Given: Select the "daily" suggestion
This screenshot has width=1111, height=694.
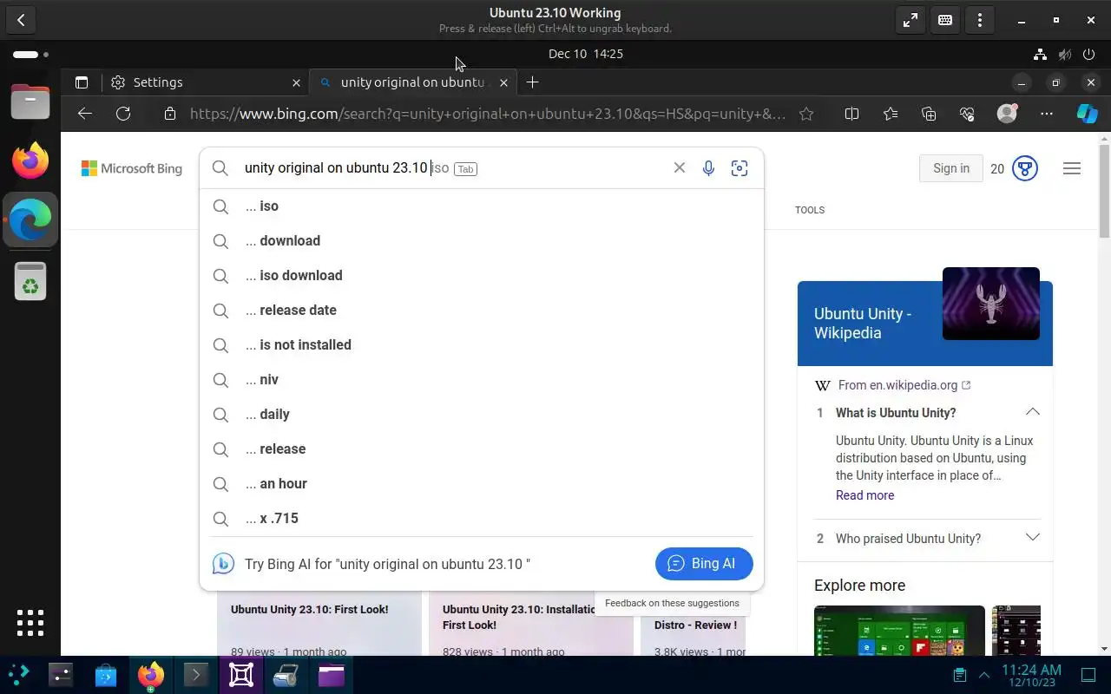Looking at the screenshot, I should [482, 415].
